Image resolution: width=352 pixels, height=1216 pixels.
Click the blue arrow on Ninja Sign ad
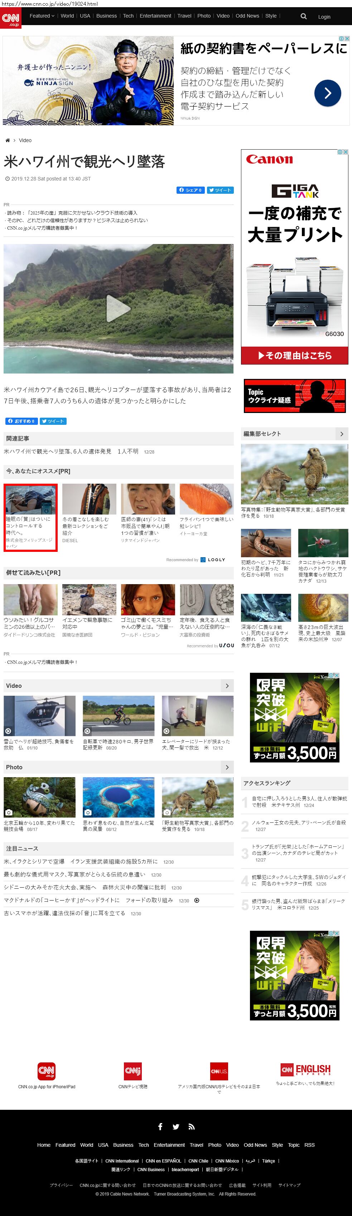click(327, 93)
